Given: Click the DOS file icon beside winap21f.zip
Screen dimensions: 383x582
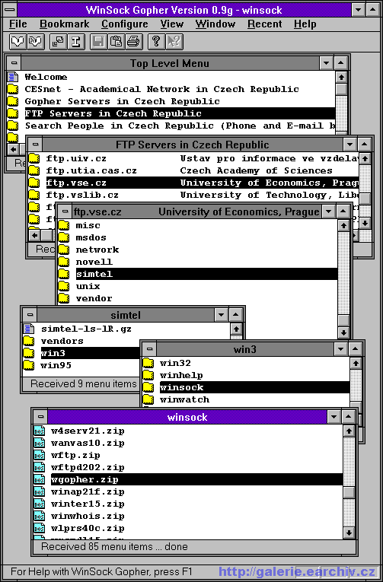Looking at the screenshot, I should pyautogui.click(x=39, y=492).
